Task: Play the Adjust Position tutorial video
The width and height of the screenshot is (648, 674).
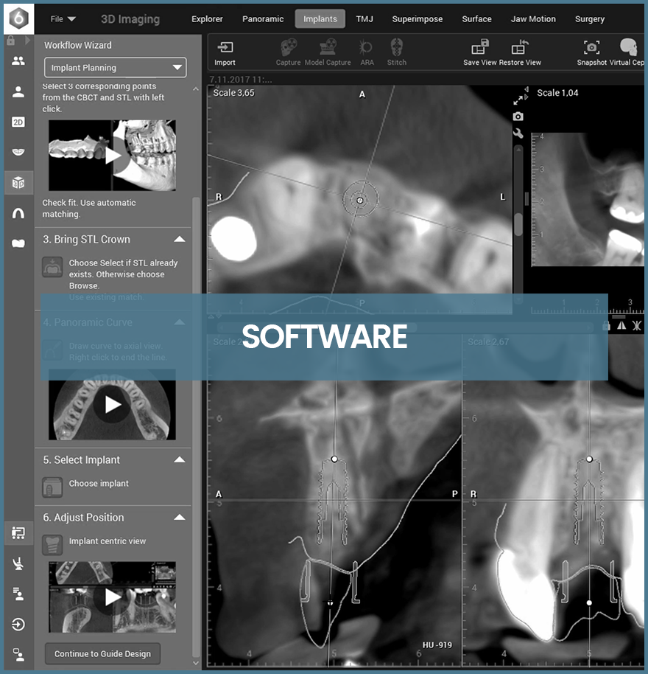Action: [x=113, y=597]
